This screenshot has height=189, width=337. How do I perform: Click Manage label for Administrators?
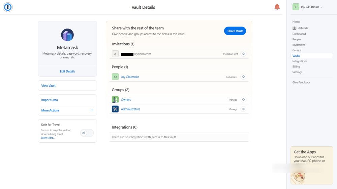(x=233, y=109)
